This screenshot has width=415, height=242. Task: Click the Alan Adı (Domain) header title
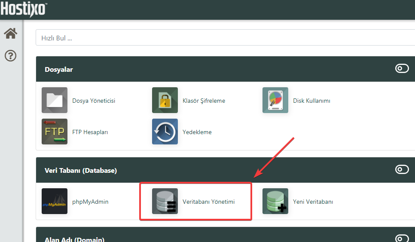[x=74, y=239]
